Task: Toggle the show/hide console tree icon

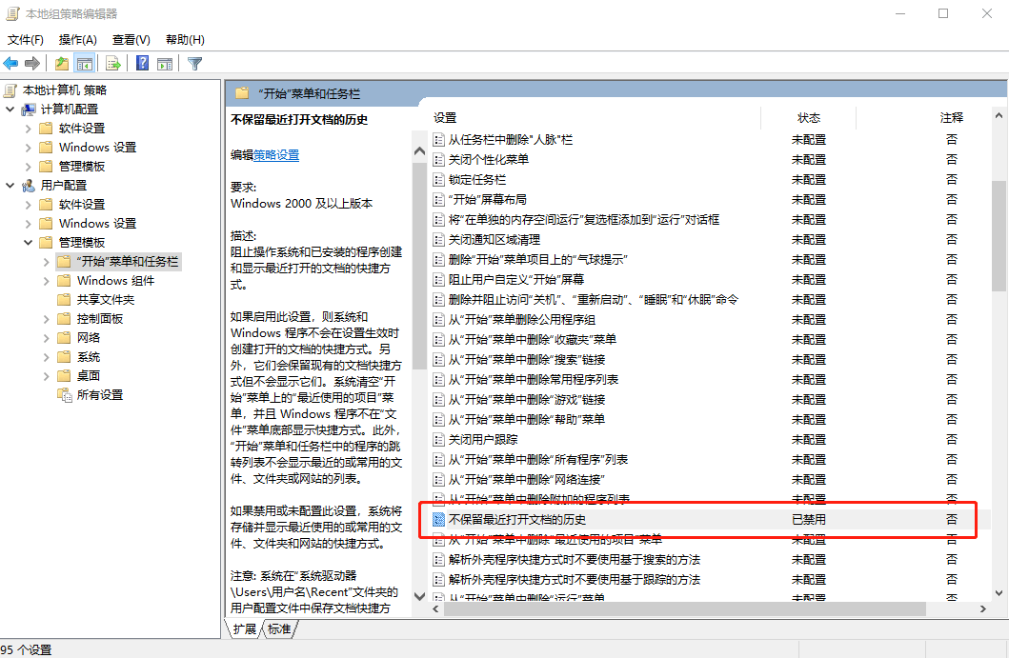Action: (84, 63)
